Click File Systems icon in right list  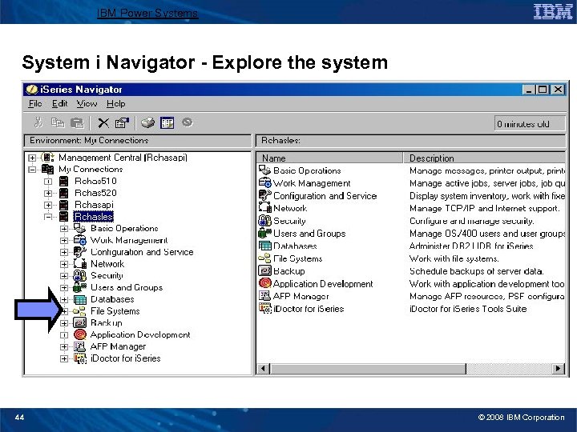coord(264,258)
